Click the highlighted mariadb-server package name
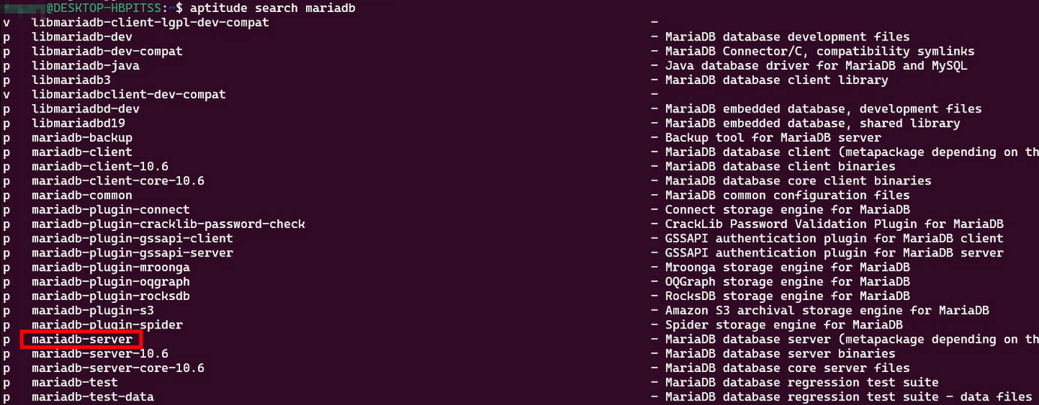The width and height of the screenshot is (1039, 405). tap(83, 339)
